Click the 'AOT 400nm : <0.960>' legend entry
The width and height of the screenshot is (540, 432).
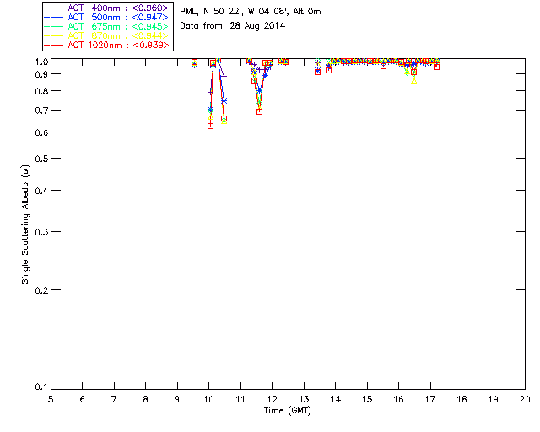coord(106,8)
